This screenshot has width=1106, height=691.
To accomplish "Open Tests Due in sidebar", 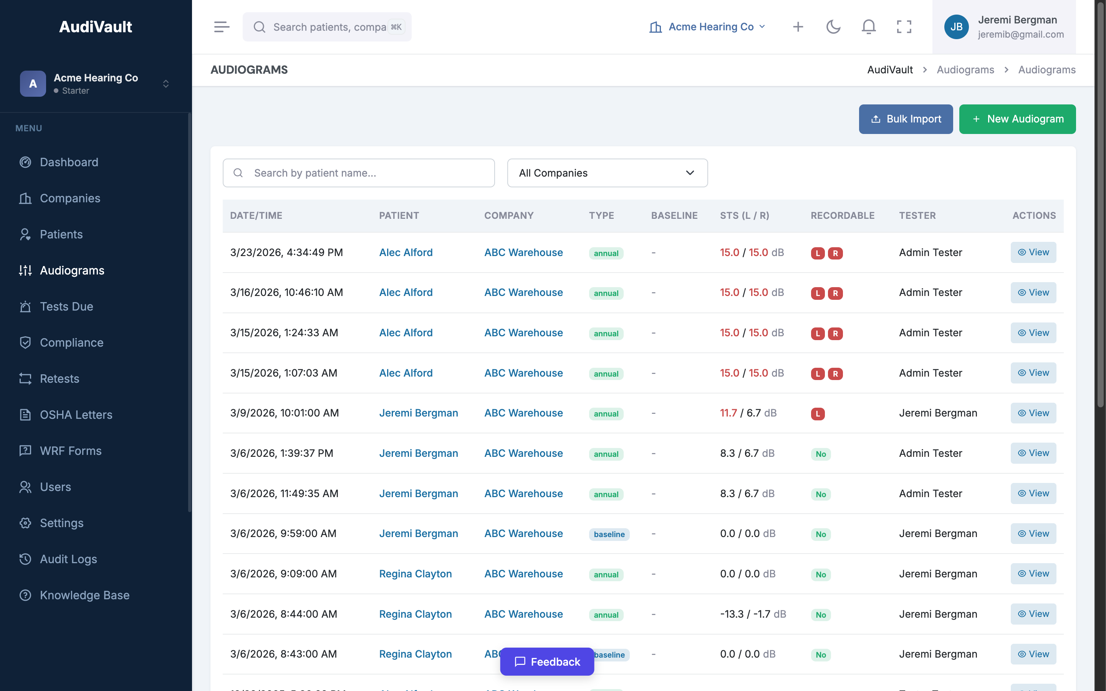I will point(66,306).
